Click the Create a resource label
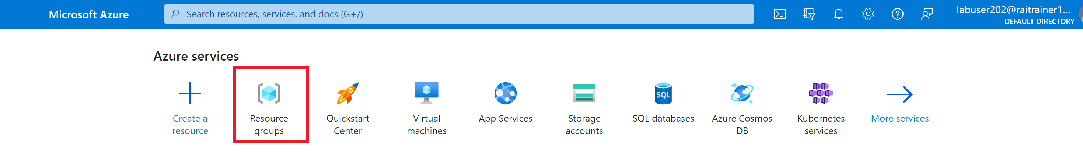The image size is (1083, 166). [190, 124]
